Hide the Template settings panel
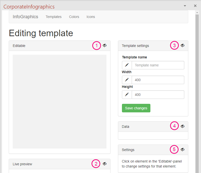The image size is (201, 173). click(183, 45)
